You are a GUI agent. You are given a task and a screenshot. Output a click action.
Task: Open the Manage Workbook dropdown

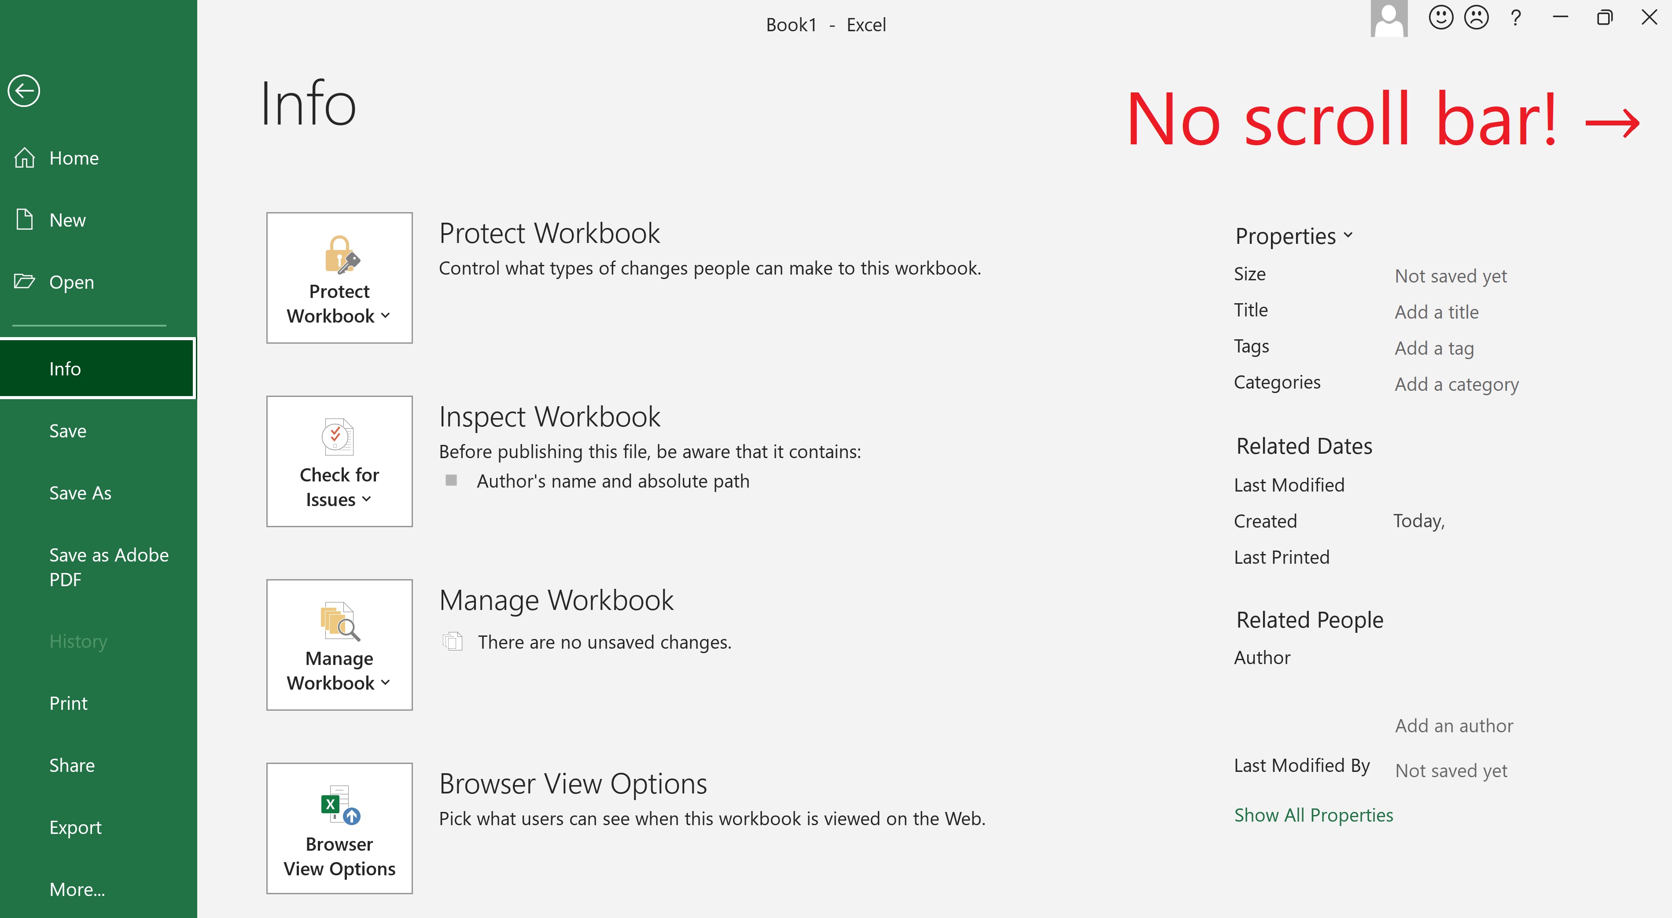tap(339, 645)
